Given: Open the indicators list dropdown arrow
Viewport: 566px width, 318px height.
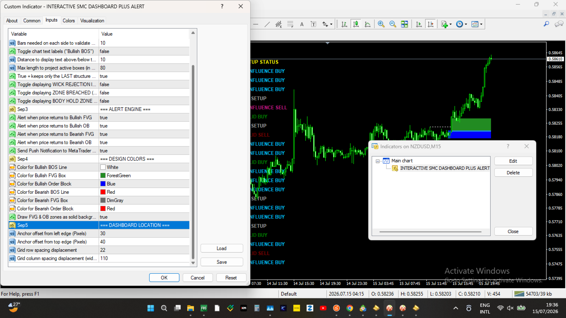Looking at the screenshot, I should (451, 24).
